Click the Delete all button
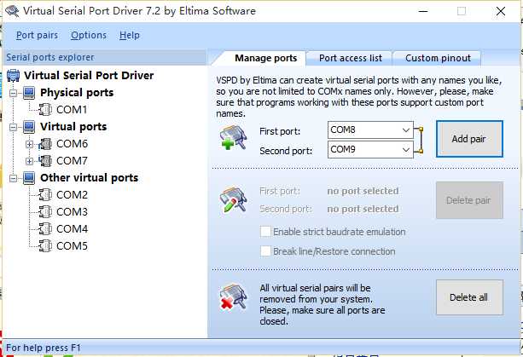The height and width of the screenshot is (357, 523). (x=469, y=297)
